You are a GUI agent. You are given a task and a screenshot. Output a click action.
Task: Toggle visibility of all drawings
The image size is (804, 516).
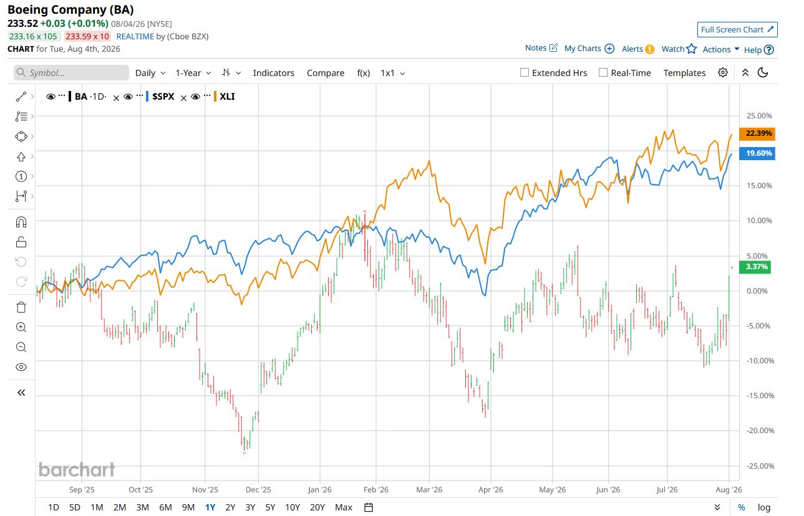tap(21, 367)
